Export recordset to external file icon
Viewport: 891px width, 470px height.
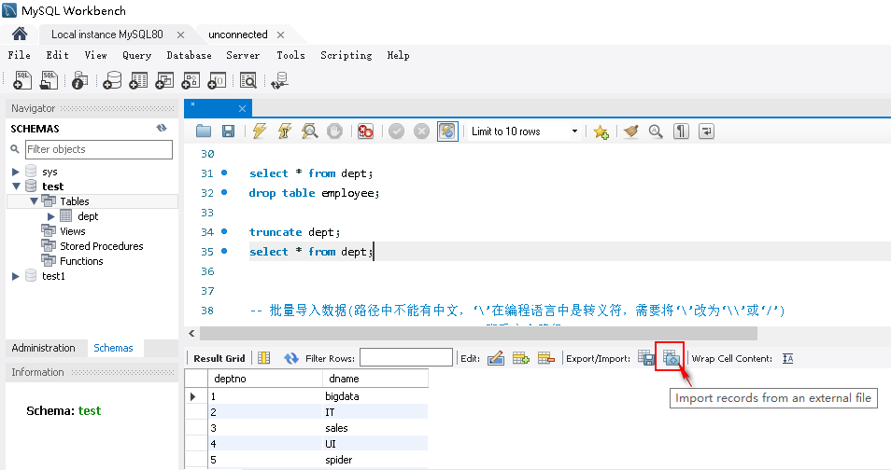[646, 358]
